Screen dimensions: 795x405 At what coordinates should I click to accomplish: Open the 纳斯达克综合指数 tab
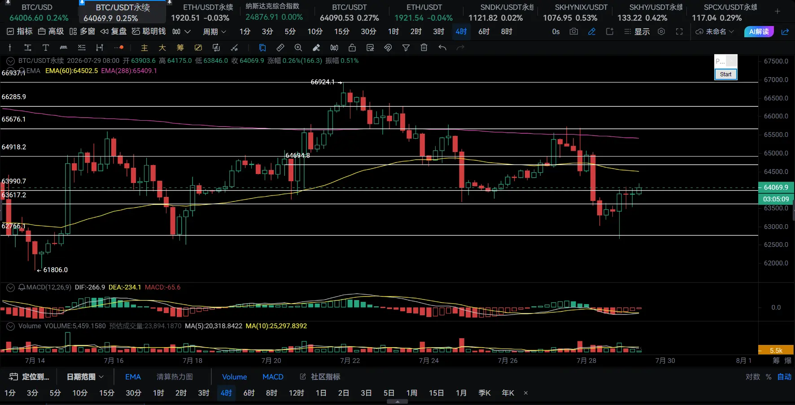click(274, 12)
